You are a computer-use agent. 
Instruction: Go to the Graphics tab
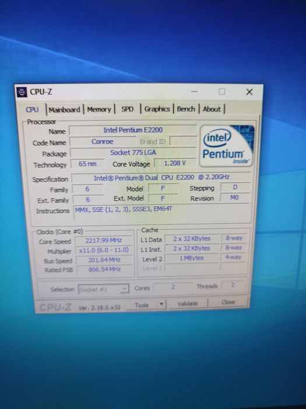(157, 109)
